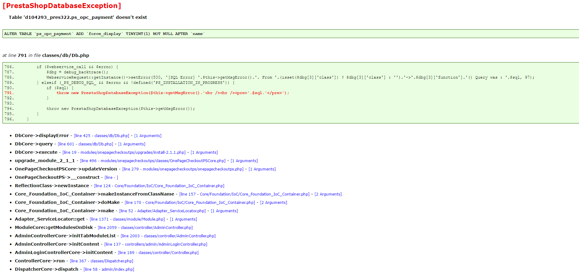Screen dimensions: 579x280
Task: Click code line 786 with $webservice_call check
Action: click(77, 67)
